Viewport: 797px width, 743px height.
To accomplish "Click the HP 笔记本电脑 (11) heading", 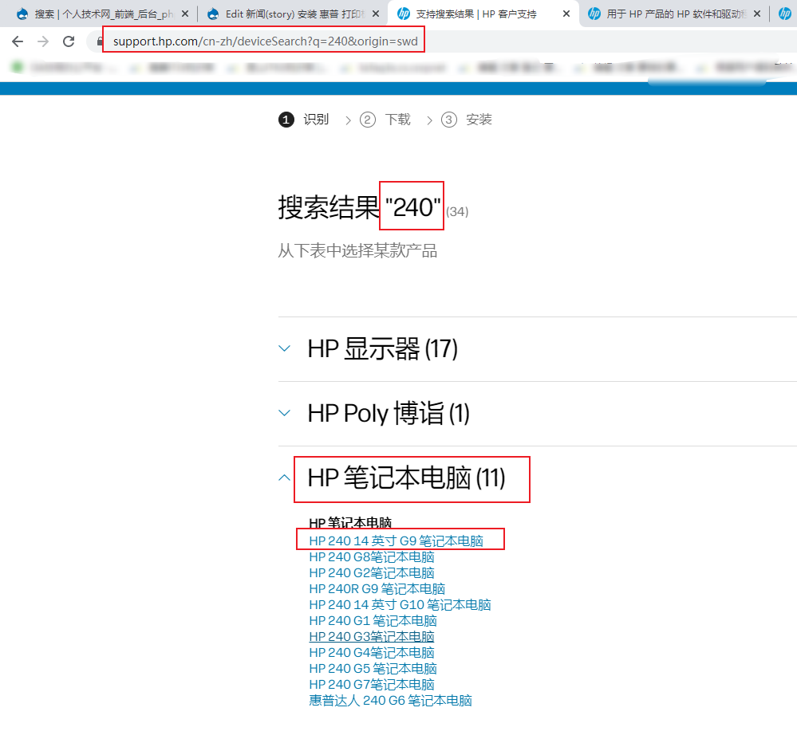I will [x=407, y=478].
